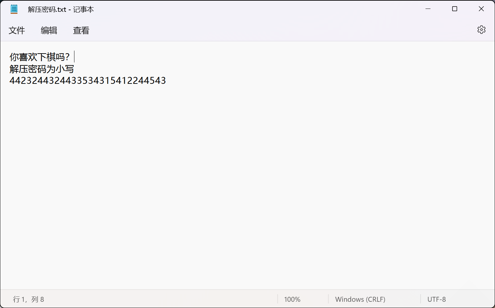The height and width of the screenshot is (308, 495).
Task: Click the word 下棋 in the first line
Action: [x=46, y=57]
